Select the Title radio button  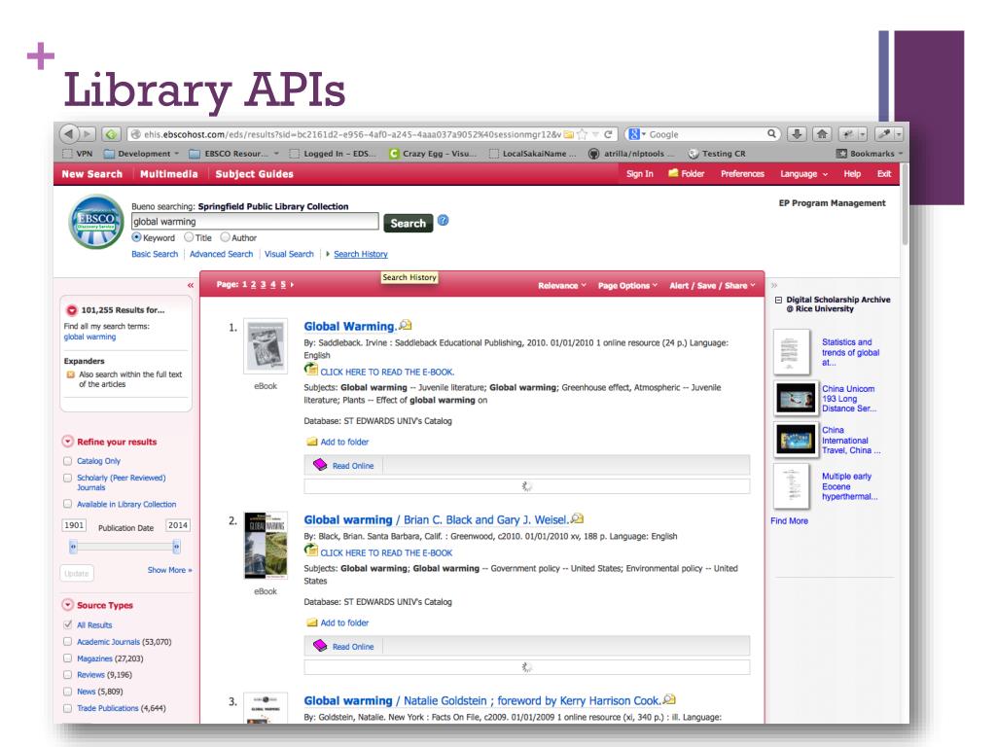(189, 237)
